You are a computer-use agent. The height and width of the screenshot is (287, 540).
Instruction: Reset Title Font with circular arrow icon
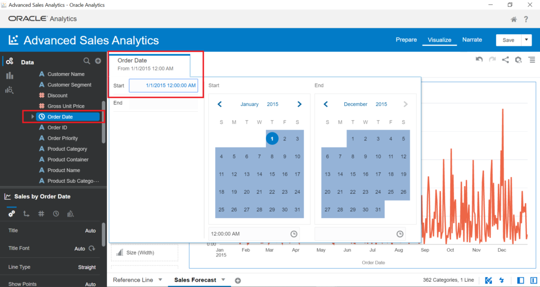(x=92, y=248)
